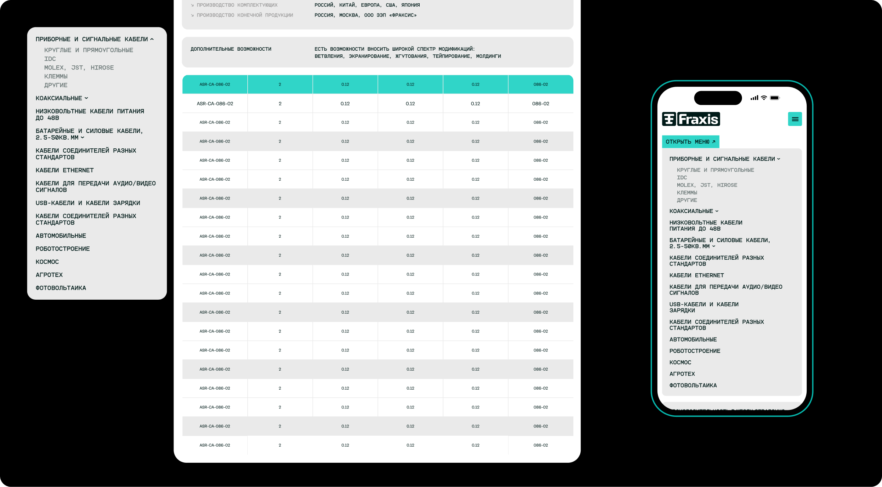Click the teal table header row first cell
Viewport: 882px width, 487px height.
[x=215, y=84]
